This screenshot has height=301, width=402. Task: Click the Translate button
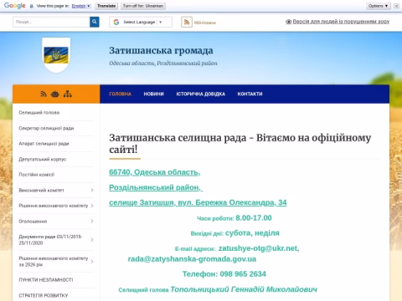pyautogui.click(x=106, y=6)
